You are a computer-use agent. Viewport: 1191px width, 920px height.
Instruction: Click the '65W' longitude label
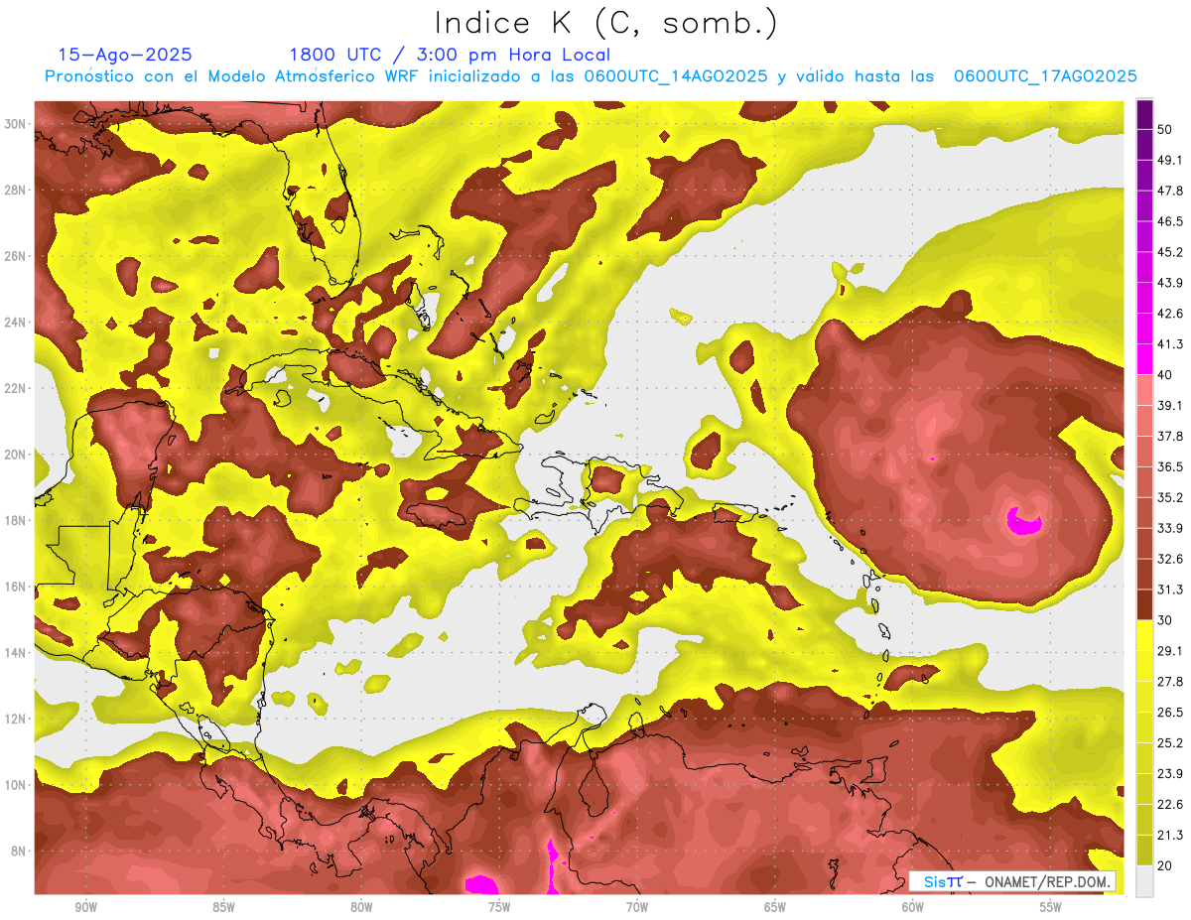(775, 907)
